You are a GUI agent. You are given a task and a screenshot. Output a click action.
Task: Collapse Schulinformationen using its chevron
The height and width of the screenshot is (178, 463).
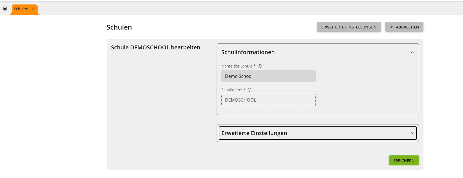pos(412,52)
